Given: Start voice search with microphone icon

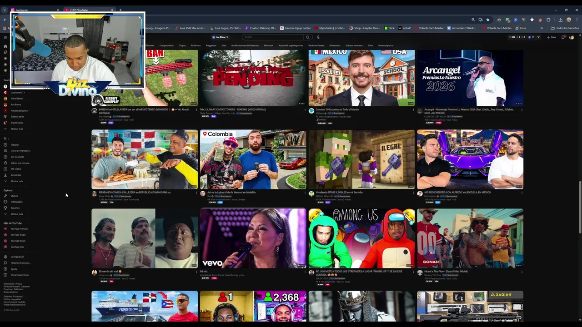Looking at the screenshot, I should tap(318, 37).
